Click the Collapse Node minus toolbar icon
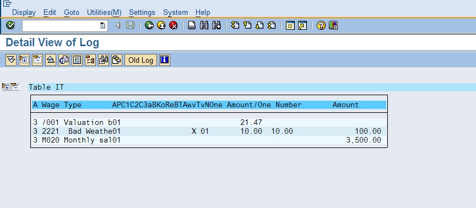The width and height of the screenshot is (476, 208). click(37, 60)
